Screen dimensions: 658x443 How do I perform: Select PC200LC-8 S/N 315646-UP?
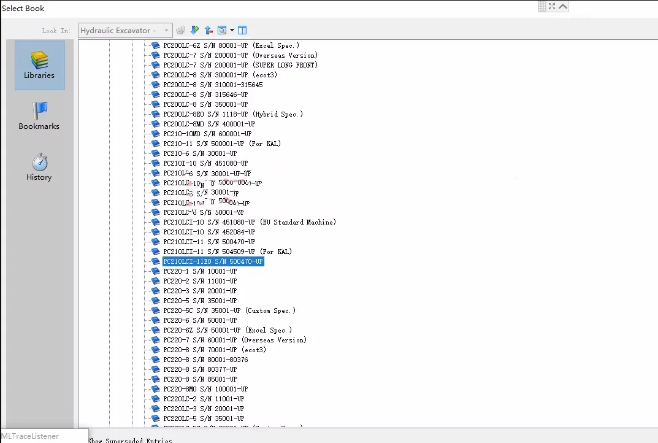(x=205, y=94)
